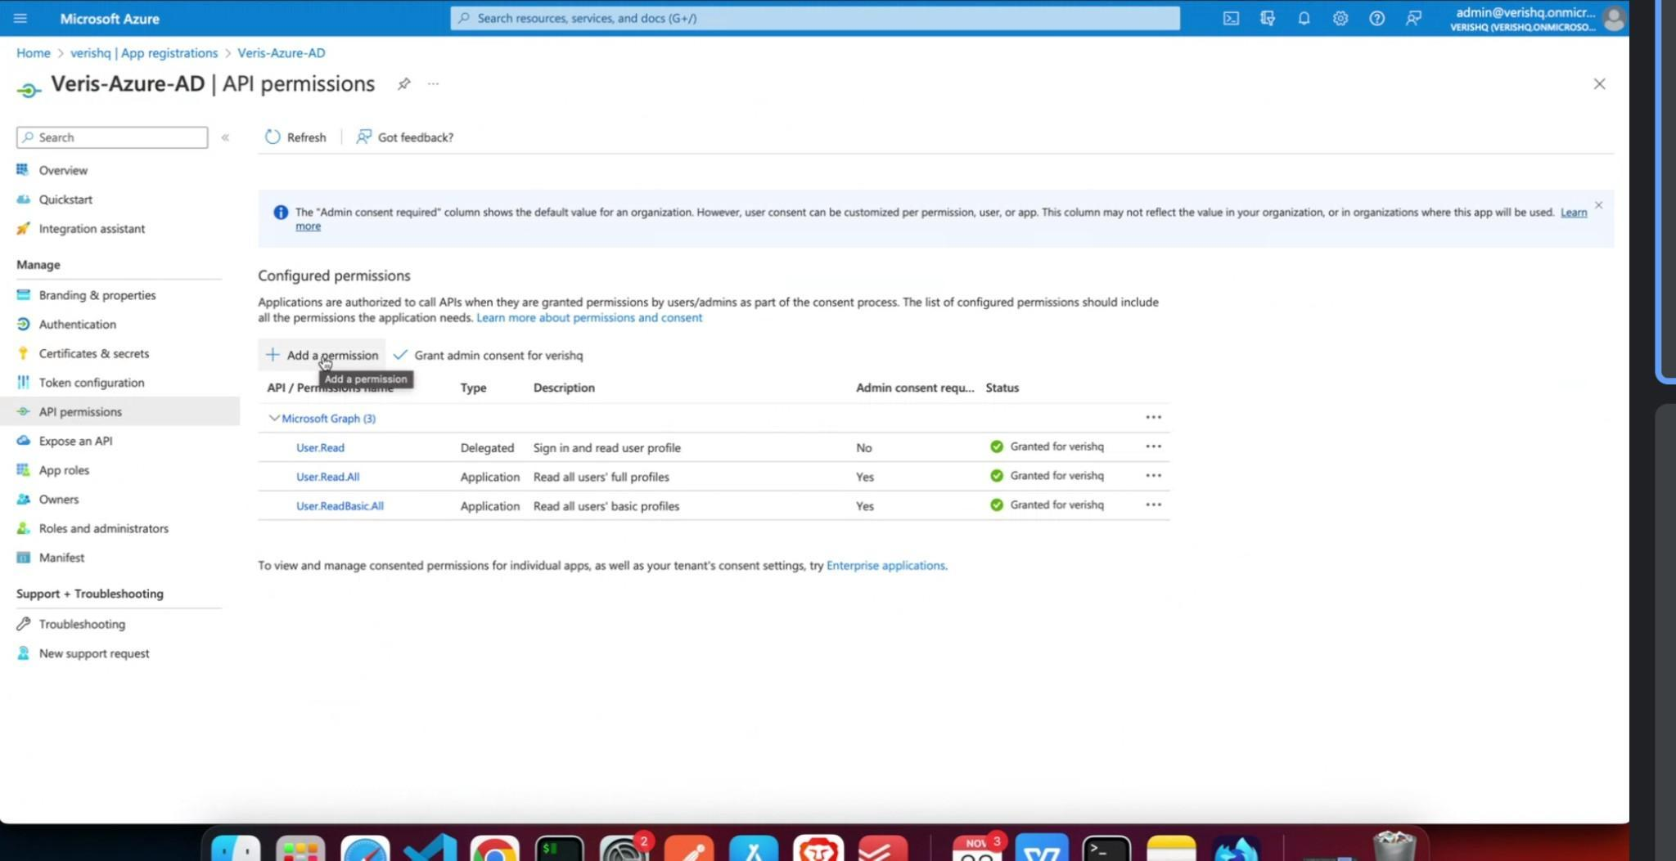
Task: Open the help question mark icon
Action: [x=1376, y=18]
